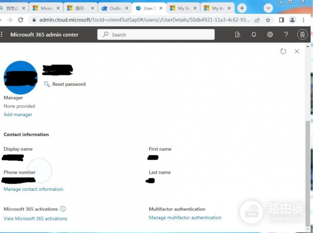
Task: Open a new browser tab
Action: point(242,8)
